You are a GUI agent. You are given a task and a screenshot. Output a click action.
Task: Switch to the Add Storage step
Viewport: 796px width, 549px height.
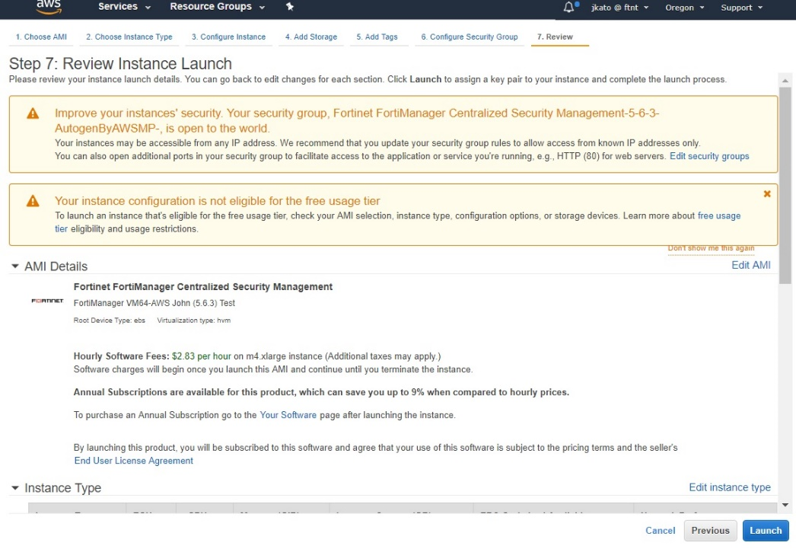(x=310, y=36)
